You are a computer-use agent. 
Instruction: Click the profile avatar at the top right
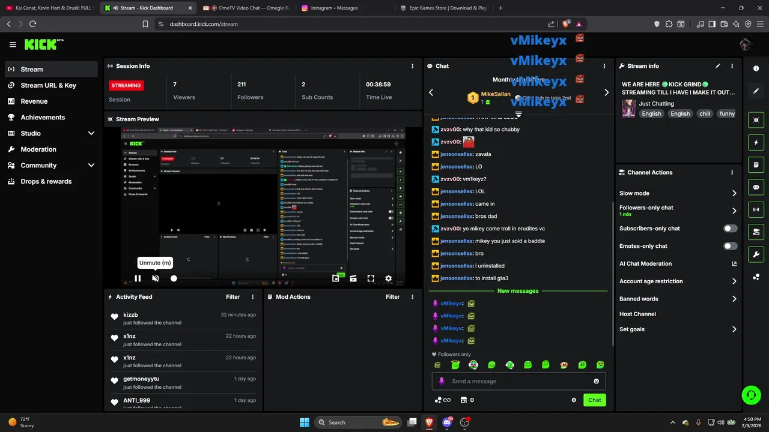point(746,44)
